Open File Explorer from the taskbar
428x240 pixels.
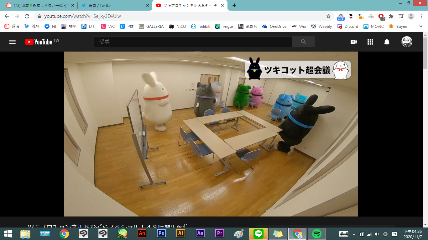(25, 233)
